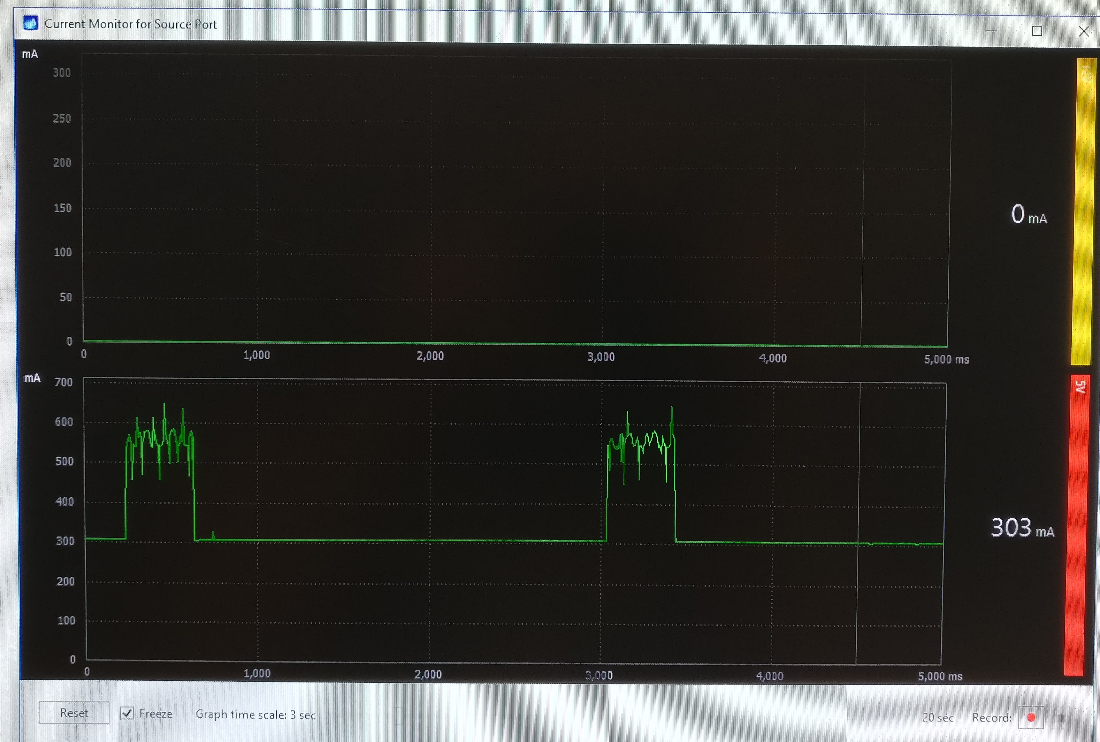
Task: Click the 'Current Monitor for Source Port' title text
Action: click(x=131, y=24)
